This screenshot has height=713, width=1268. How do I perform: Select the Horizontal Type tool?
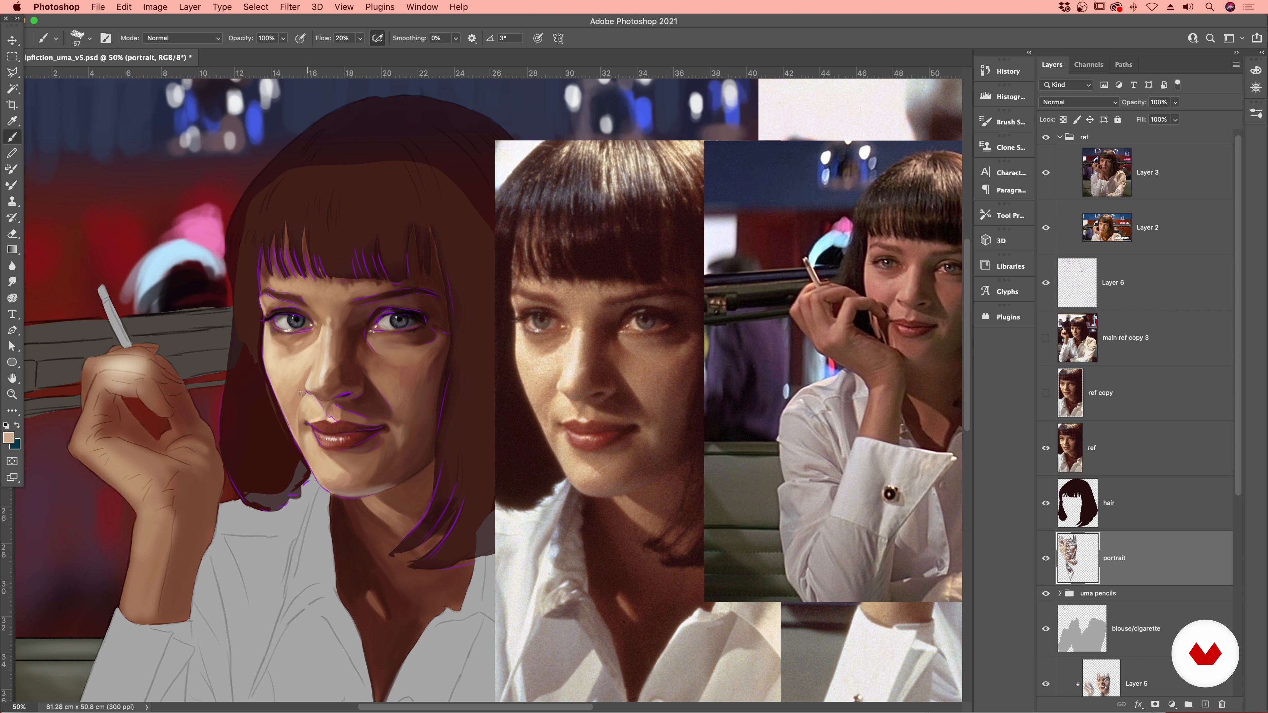pos(12,314)
